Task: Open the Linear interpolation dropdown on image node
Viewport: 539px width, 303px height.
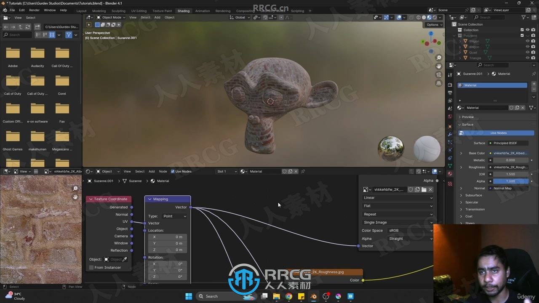Action: click(398, 198)
